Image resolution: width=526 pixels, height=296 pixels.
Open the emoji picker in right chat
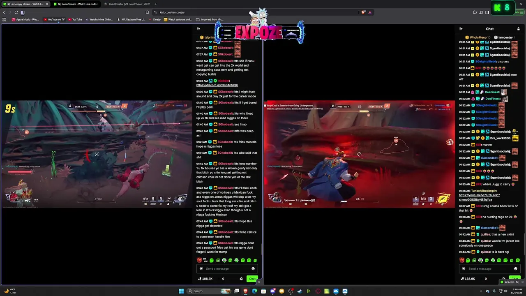[516, 268]
